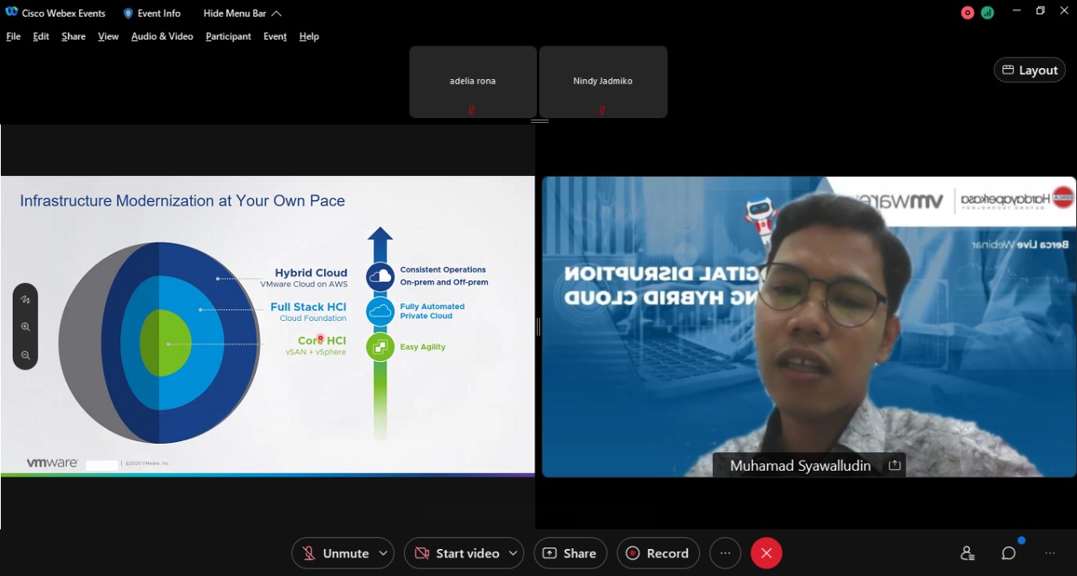Open Event Info details
This screenshot has width=1077, height=576.
click(152, 13)
